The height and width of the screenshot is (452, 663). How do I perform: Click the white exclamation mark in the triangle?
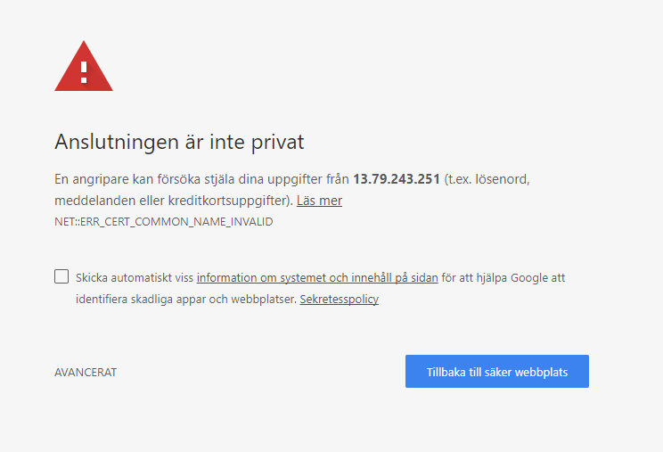pyautogui.click(x=84, y=70)
